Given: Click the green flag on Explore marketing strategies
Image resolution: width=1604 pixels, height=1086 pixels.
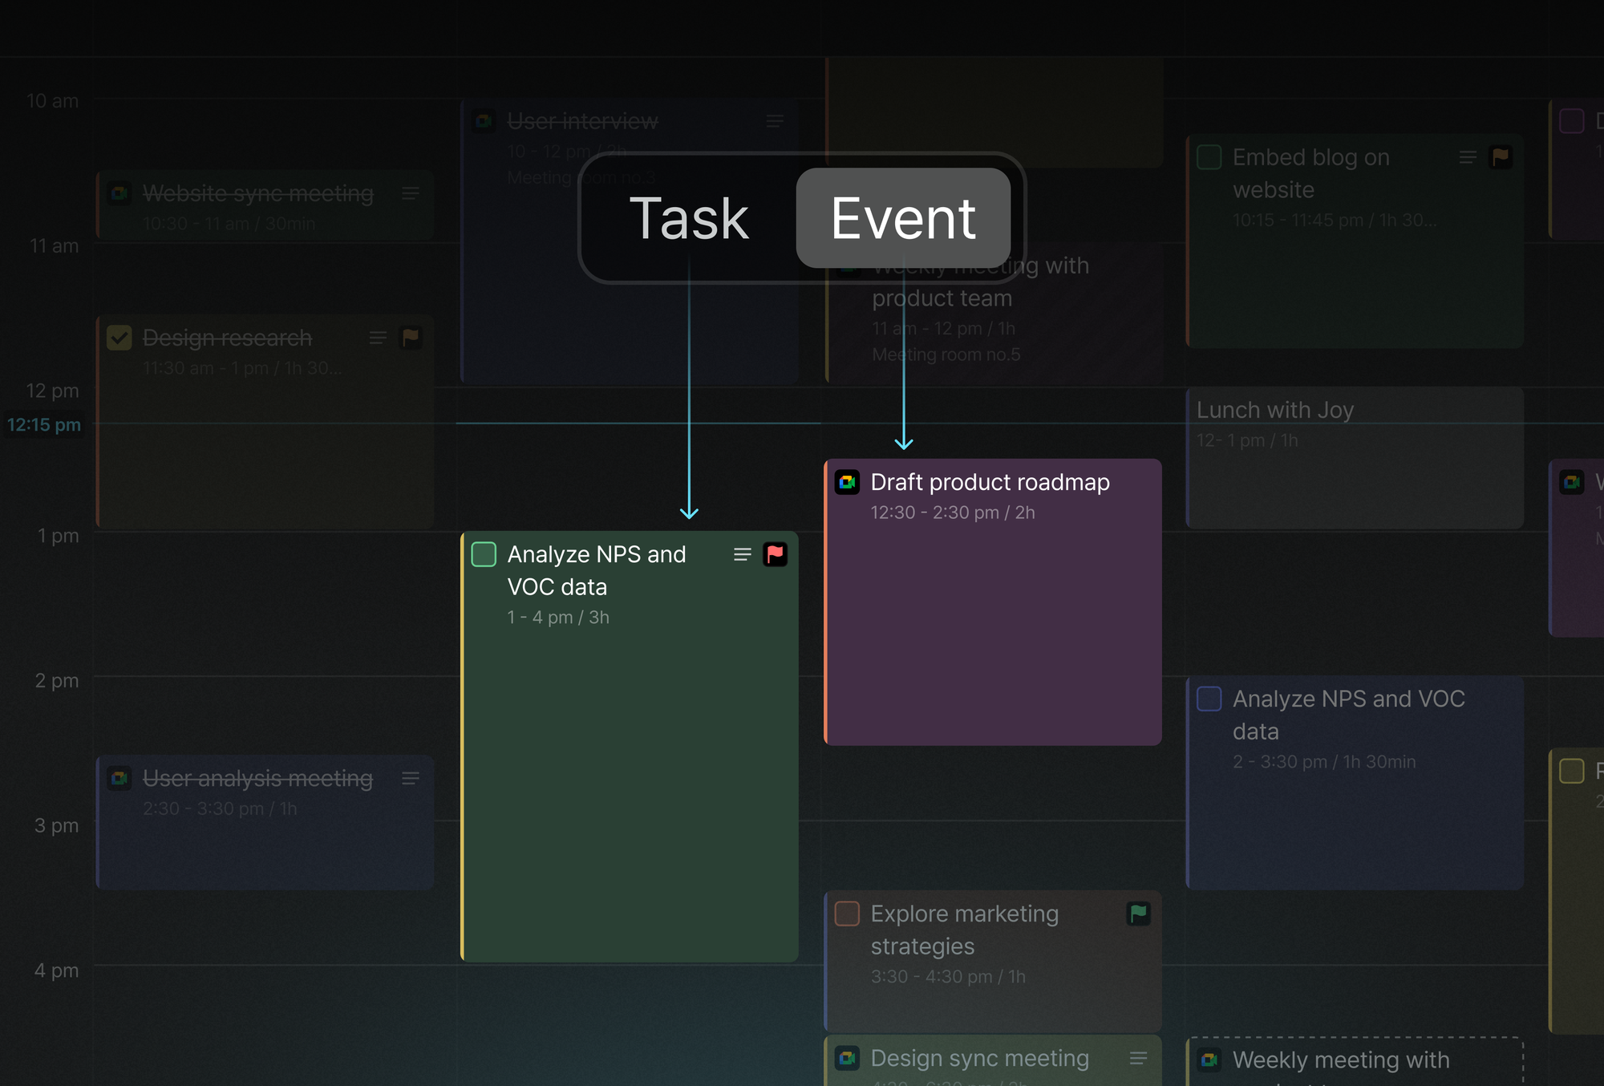Looking at the screenshot, I should click(1139, 914).
